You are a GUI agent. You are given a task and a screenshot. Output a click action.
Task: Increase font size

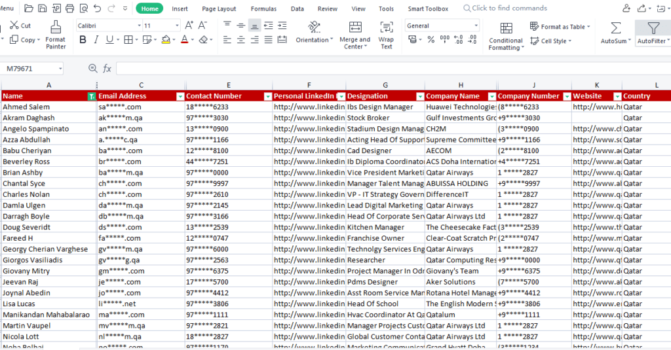[189, 26]
